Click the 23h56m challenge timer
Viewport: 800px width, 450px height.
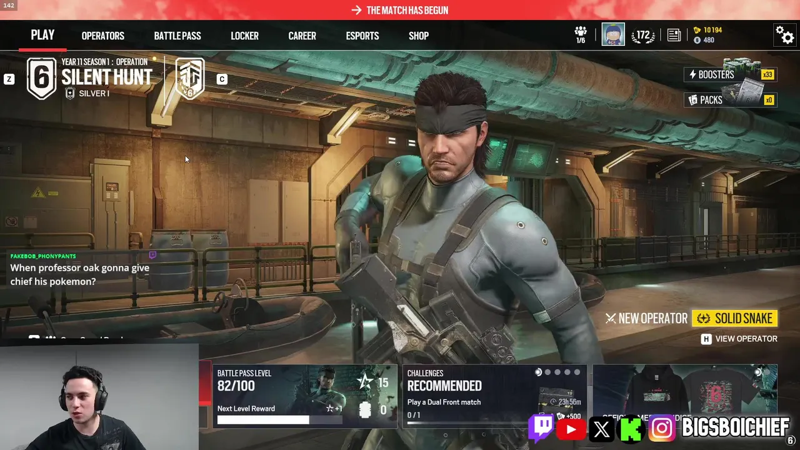(566, 402)
